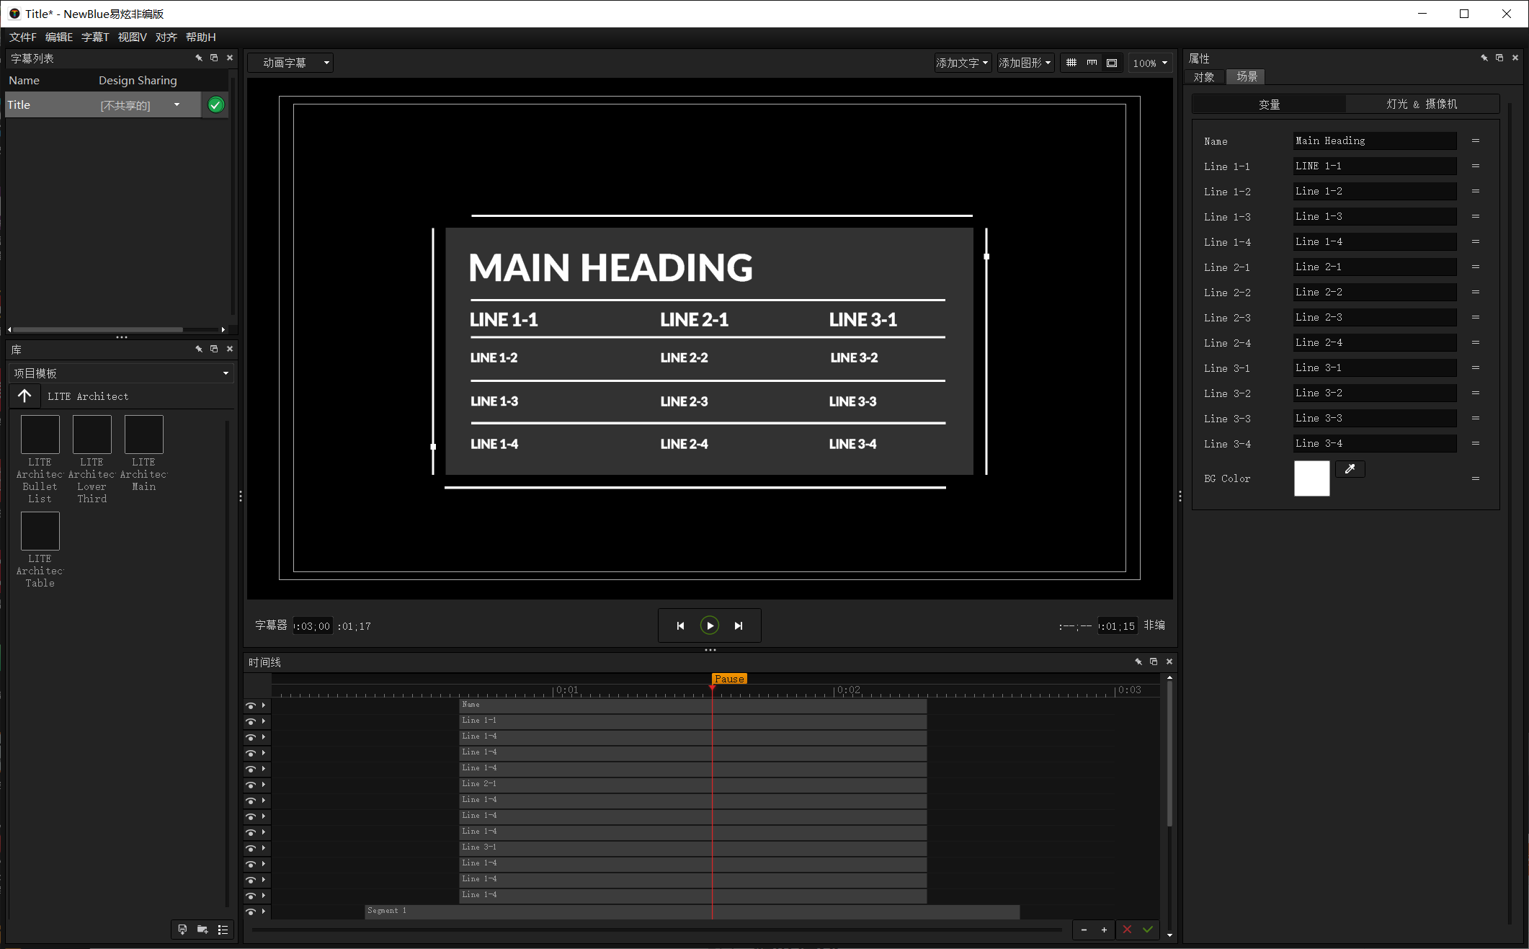1529x949 pixels.
Task: Hide the Line 3-1 track
Action: (251, 848)
